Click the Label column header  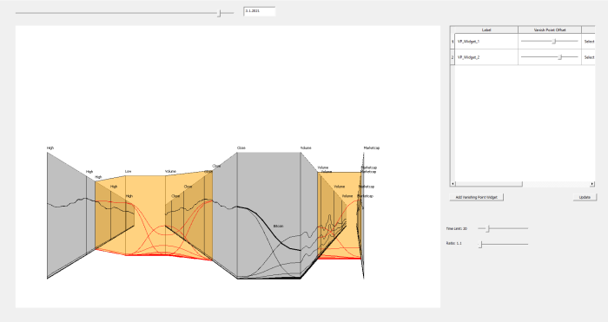click(x=486, y=30)
